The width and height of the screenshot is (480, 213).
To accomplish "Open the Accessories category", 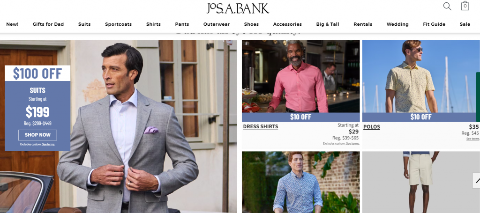I will click(287, 24).
